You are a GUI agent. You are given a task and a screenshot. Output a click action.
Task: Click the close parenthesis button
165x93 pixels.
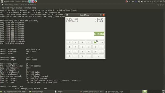pos(102,47)
